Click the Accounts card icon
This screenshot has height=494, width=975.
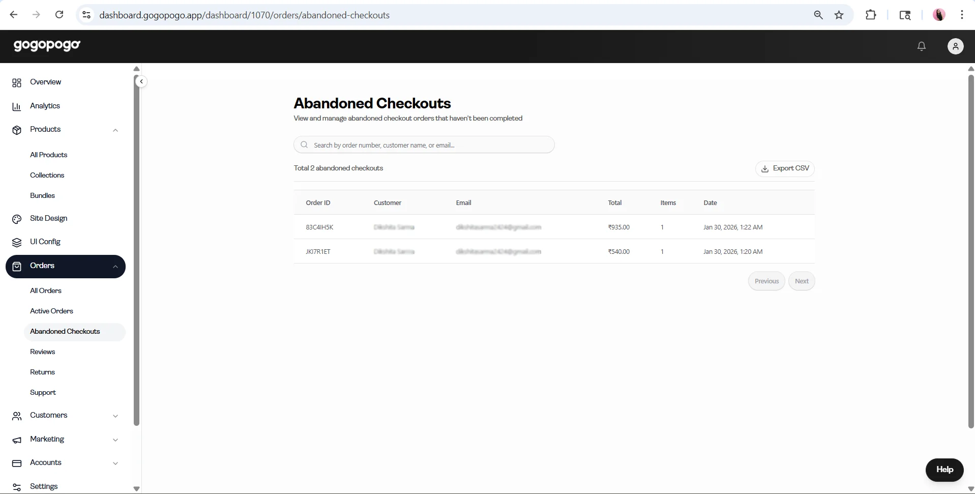tap(17, 463)
